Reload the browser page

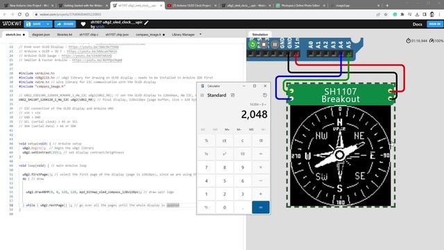(x=19, y=14)
